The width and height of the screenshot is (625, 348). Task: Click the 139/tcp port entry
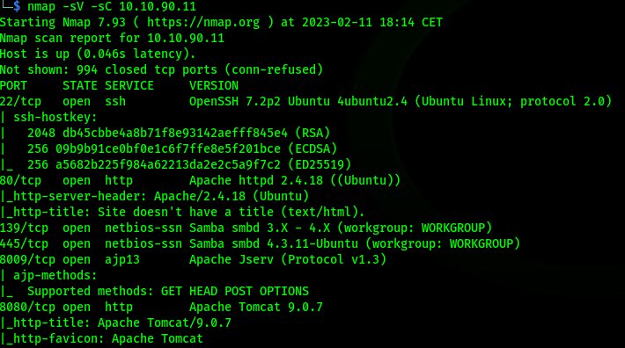click(x=24, y=228)
